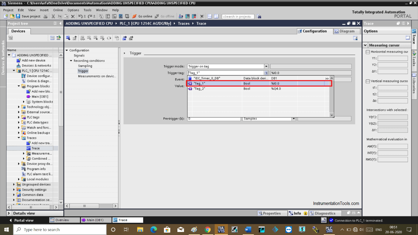Screen dimensions: 418x235
Task: Click the Pre-trigger value input field
Action: (214, 119)
